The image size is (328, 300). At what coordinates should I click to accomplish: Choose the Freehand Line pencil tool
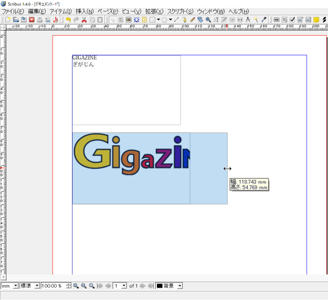click(192, 20)
